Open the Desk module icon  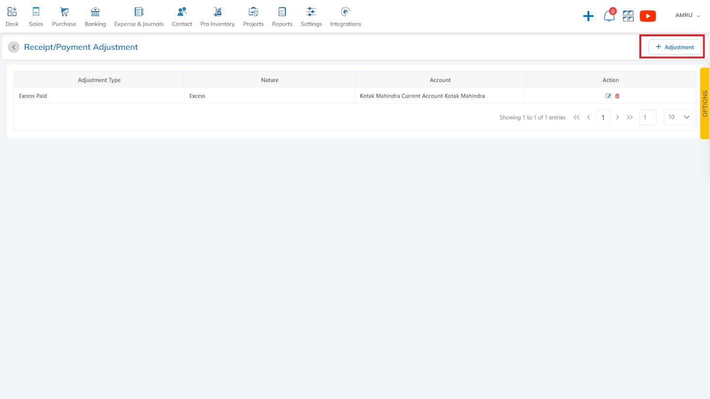tap(12, 12)
